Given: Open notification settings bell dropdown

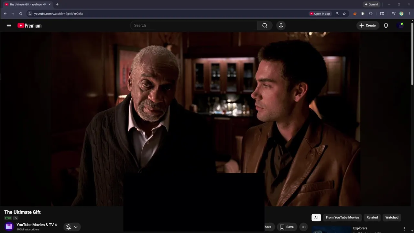Looking at the screenshot, I should [x=72, y=227].
